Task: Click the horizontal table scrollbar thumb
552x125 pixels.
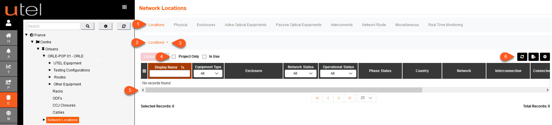Action: 284,90
